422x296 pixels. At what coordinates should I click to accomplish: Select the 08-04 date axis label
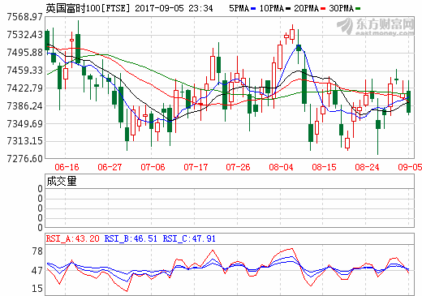coord(281,167)
